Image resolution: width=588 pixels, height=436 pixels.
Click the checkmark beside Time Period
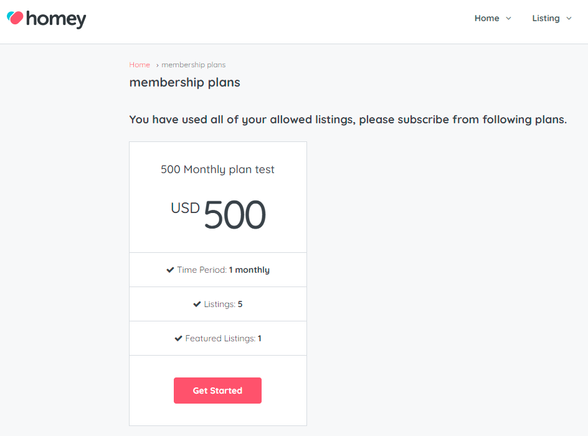coord(170,270)
